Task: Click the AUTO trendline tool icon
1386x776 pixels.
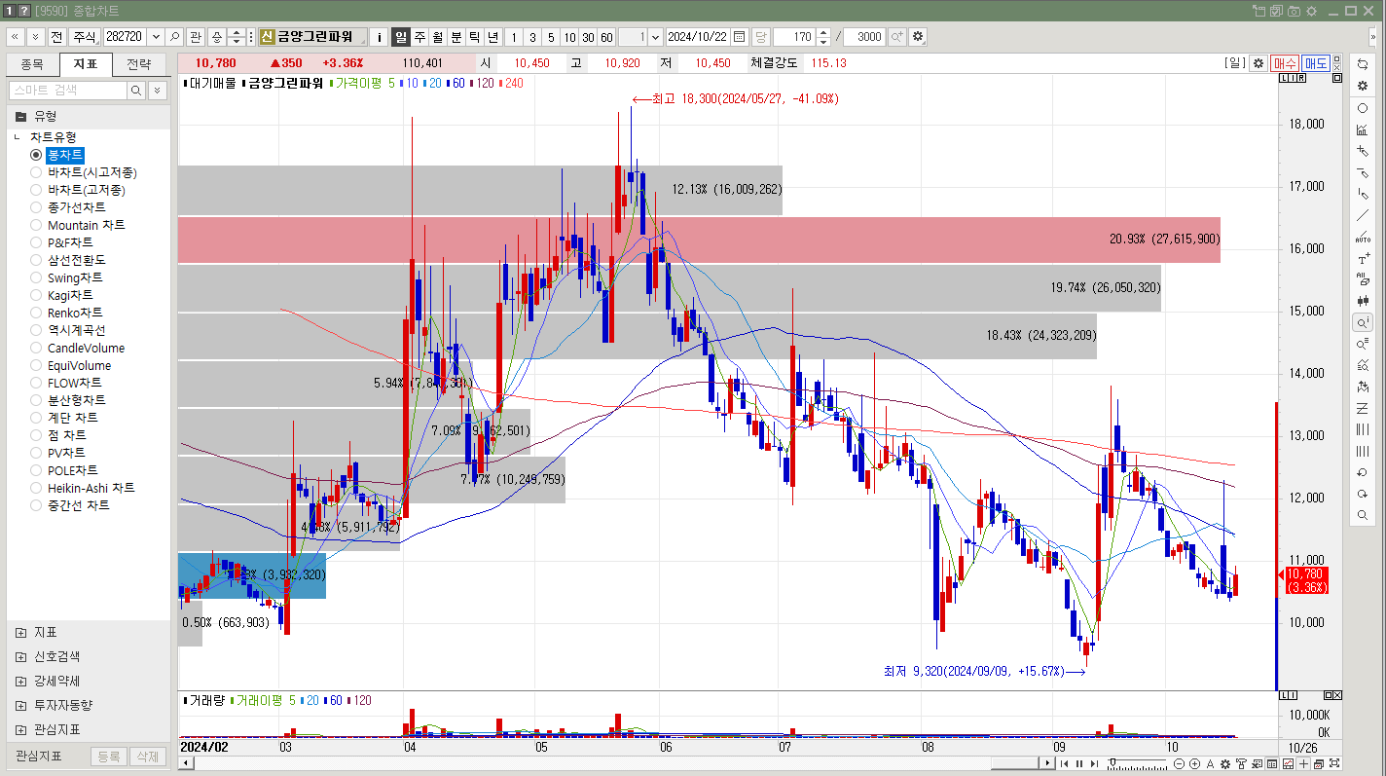Action: click(1363, 237)
